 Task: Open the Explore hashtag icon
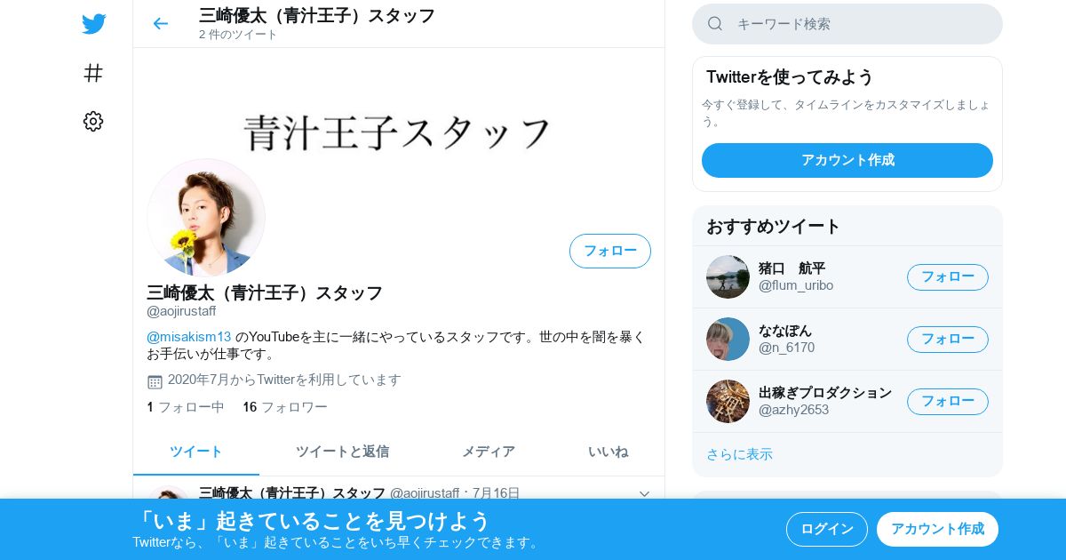pos(93,73)
